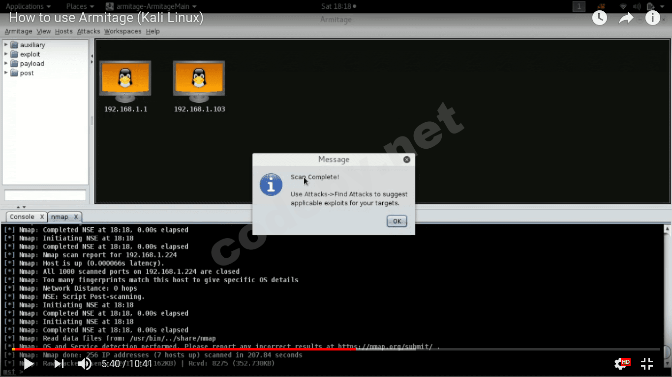Select the payload folder icon
The height and width of the screenshot is (377, 672).
14,63
